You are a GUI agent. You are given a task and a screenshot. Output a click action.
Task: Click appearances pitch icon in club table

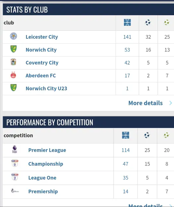pos(127,22)
